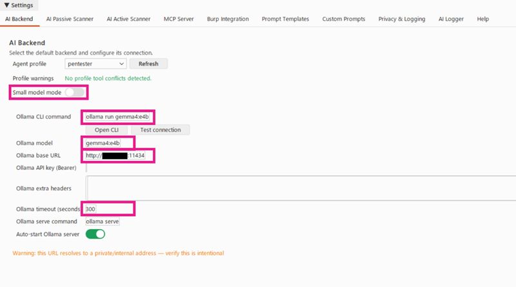Open the AI Logger tab
Image resolution: width=516 pixels, height=287 pixels.
coord(451,19)
